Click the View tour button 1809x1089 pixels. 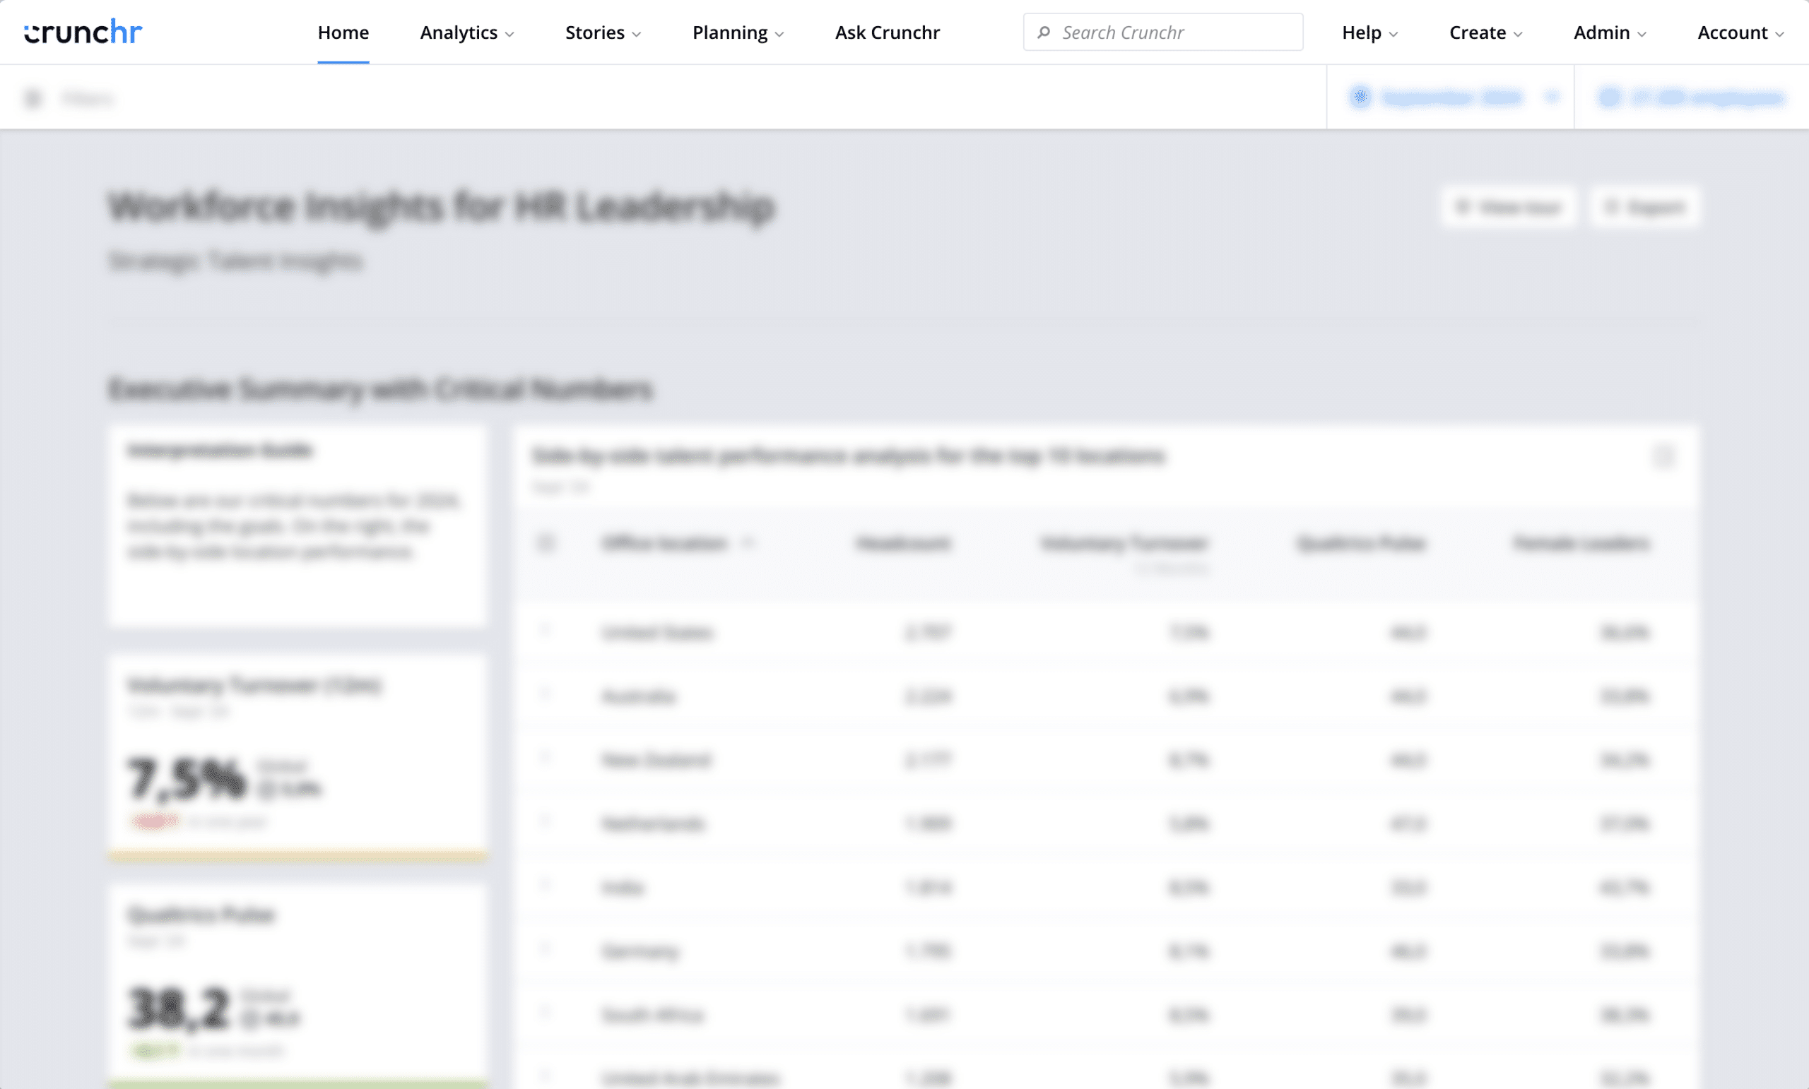[1509, 208]
